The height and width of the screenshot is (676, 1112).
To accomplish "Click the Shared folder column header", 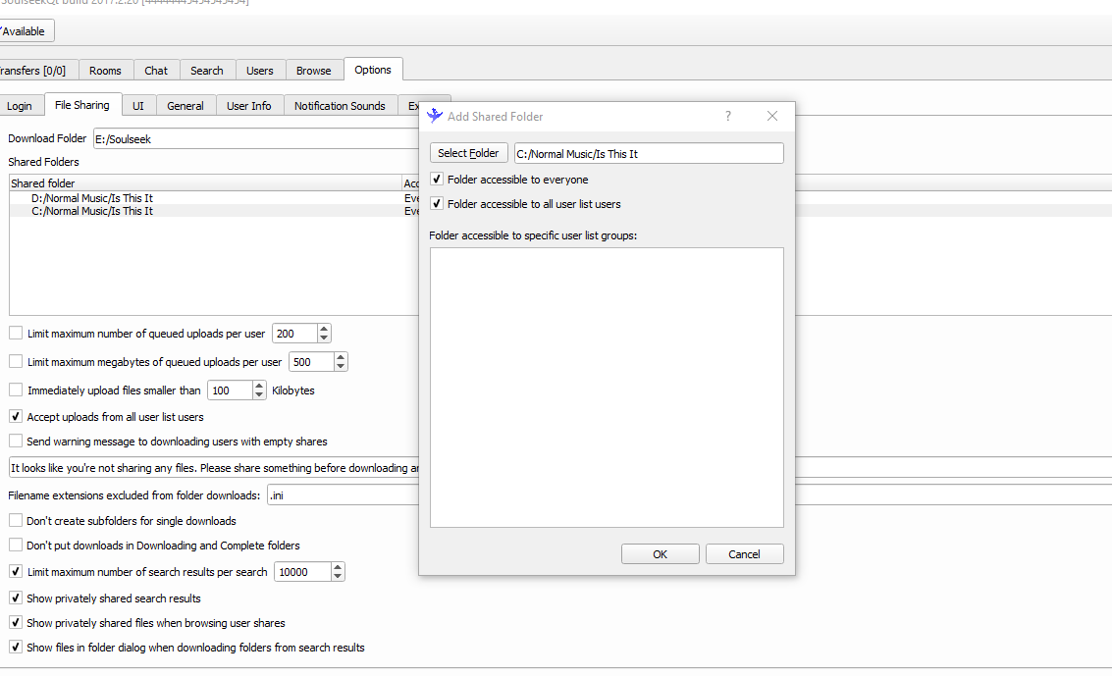I will click(206, 182).
